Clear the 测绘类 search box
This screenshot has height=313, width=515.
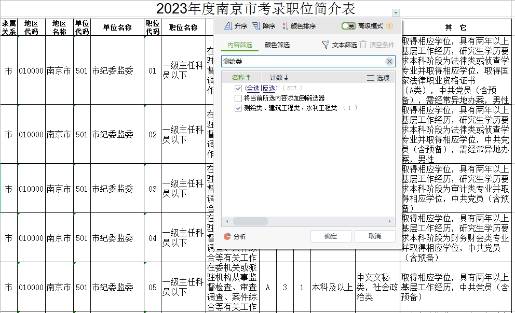click(x=389, y=61)
